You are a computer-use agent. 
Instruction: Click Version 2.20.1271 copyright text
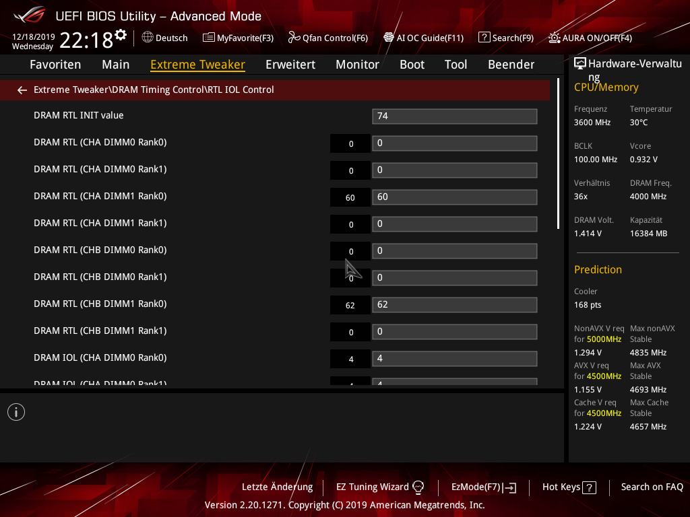click(344, 505)
